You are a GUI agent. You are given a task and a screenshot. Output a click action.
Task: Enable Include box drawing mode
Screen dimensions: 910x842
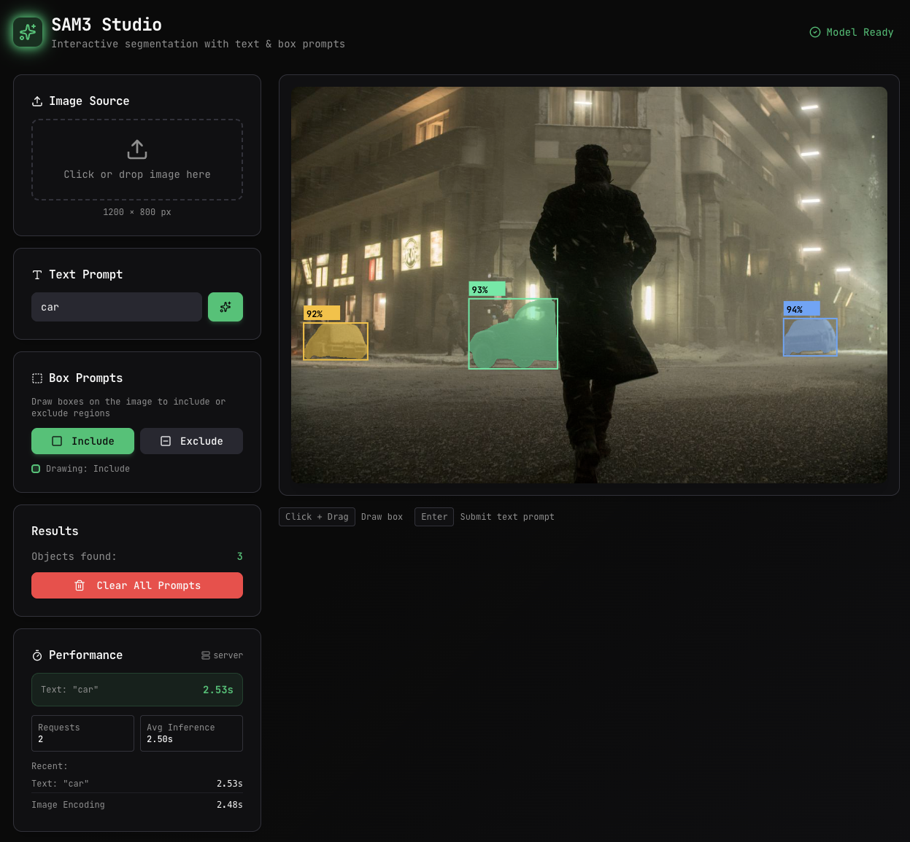point(82,441)
